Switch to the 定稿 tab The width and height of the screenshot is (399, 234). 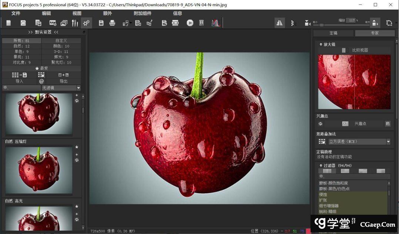tap(333, 33)
